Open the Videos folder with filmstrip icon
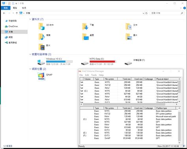 click(41, 47)
